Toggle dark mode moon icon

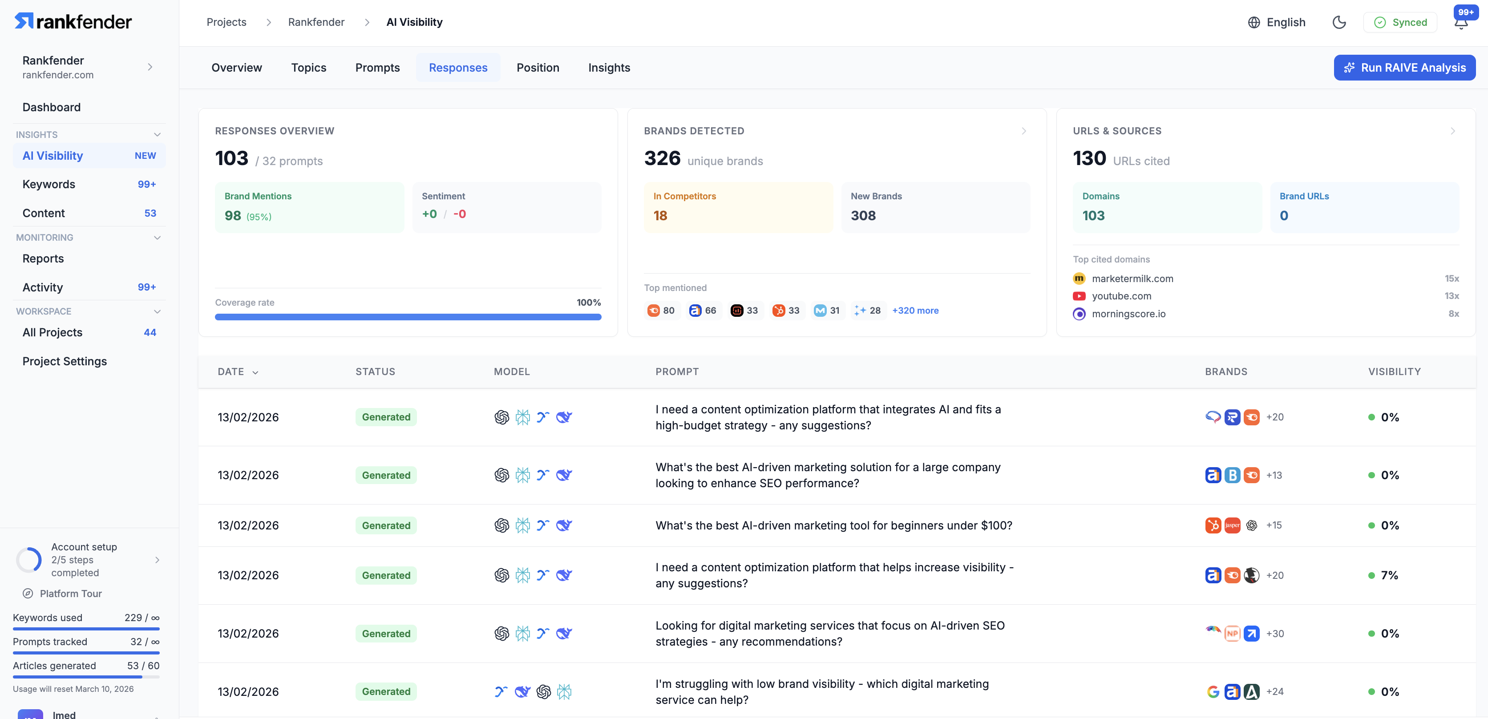(1338, 22)
